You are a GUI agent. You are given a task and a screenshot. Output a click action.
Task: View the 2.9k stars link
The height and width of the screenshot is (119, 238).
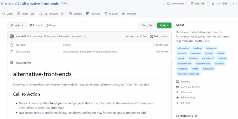184,92
